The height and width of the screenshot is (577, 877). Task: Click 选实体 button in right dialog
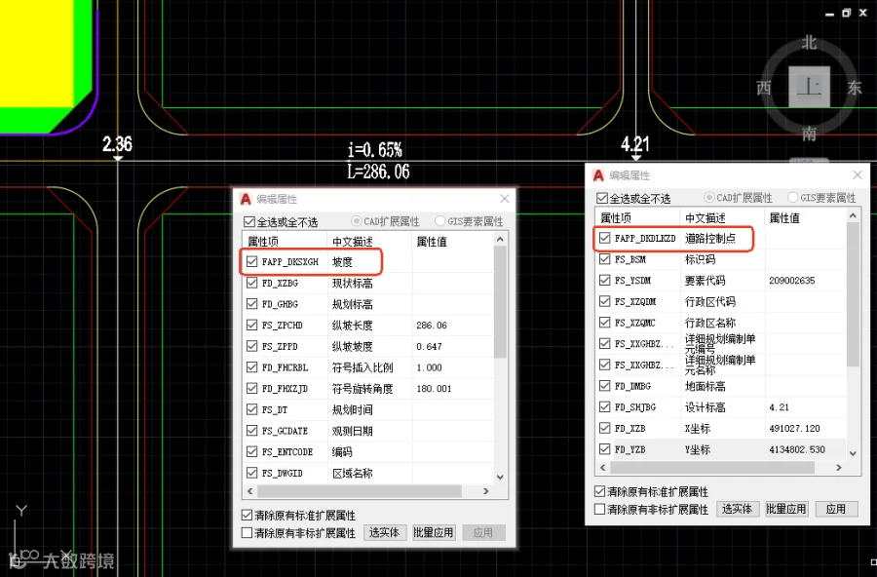(x=738, y=509)
